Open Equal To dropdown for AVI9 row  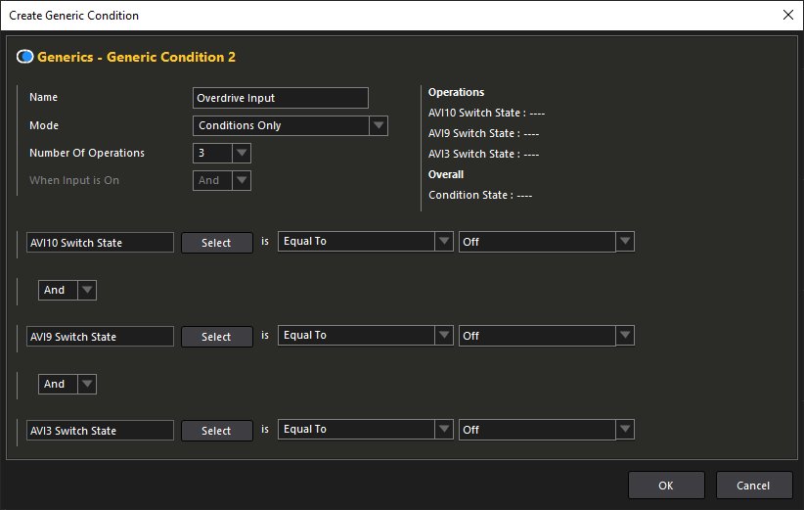tap(365, 335)
